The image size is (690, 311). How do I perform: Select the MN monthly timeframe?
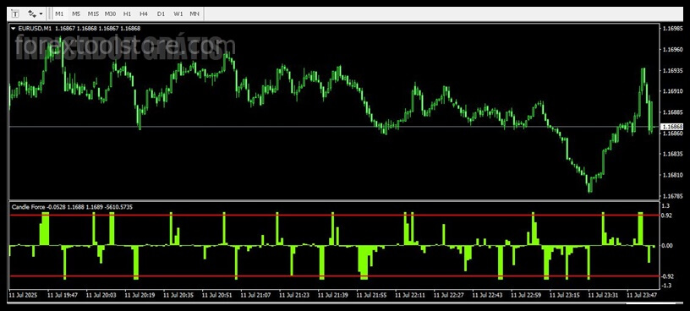(194, 14)
